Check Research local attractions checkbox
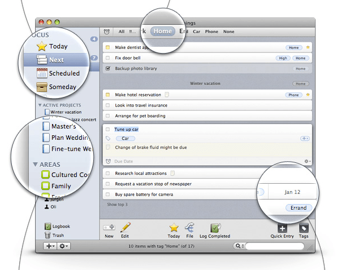Viewport: 337px width, 270px height. (107, 173)
